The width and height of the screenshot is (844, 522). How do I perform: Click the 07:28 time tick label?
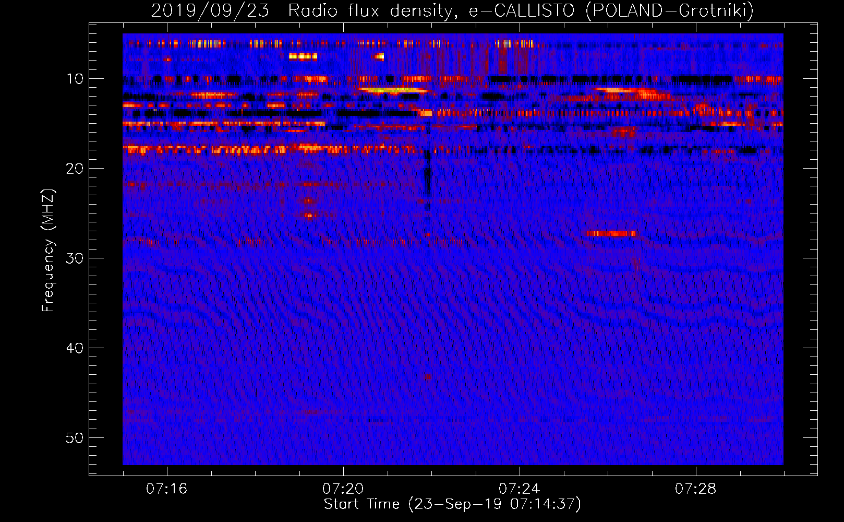(696, 489)
